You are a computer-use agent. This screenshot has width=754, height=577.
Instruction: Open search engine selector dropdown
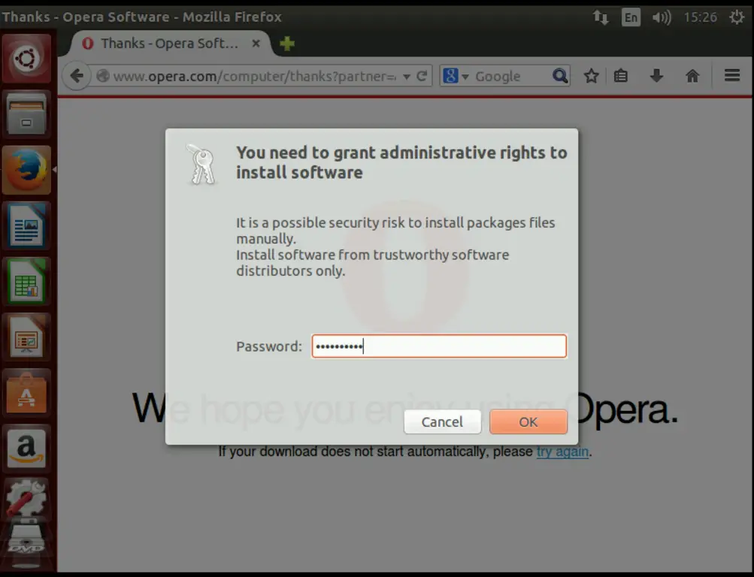tap(454, 76)
